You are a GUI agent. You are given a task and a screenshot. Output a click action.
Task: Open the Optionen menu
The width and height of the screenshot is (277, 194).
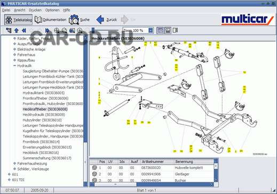click(x=52, y=10)
